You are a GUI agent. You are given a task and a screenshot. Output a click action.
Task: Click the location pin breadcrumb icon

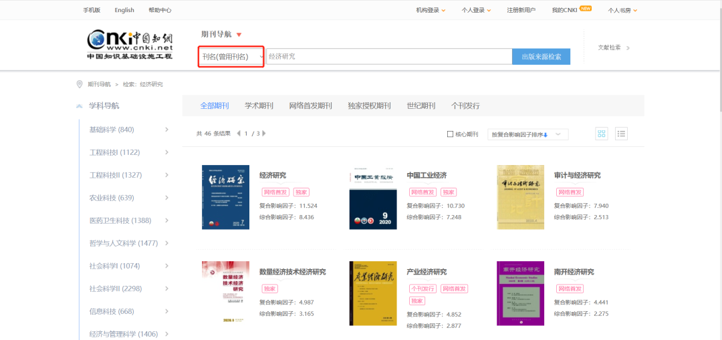(x=79, y=84)
